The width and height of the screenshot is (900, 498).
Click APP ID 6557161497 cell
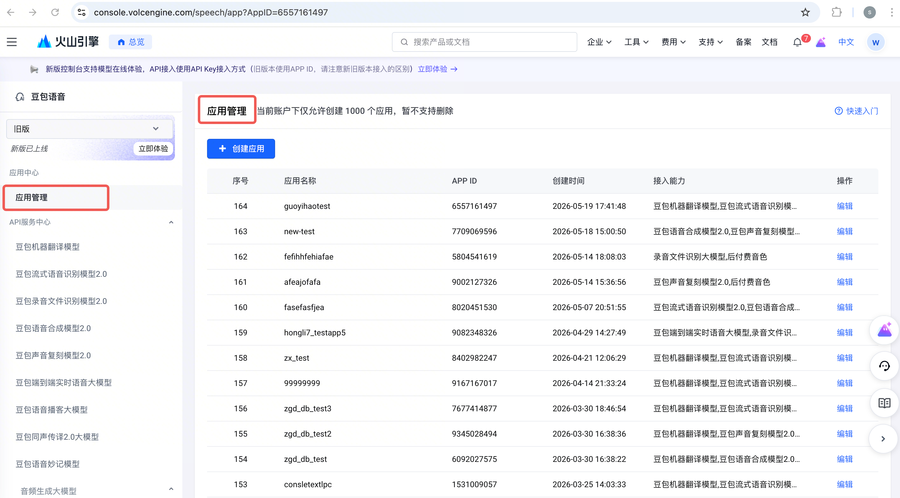[474, 206]
